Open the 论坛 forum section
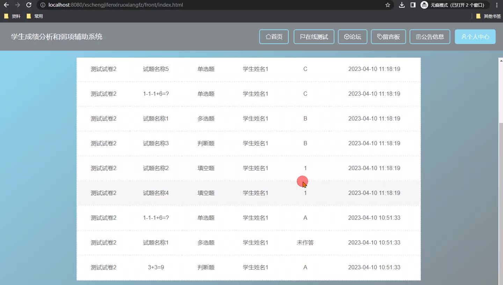 tap(352, 37)
